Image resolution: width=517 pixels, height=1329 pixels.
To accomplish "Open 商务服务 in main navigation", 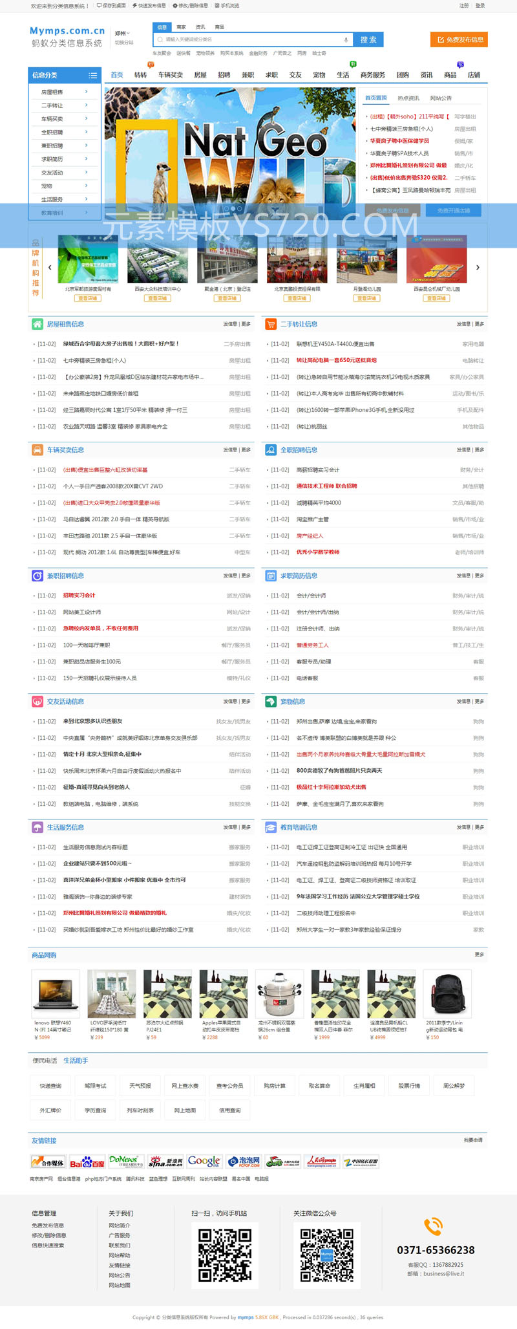I will (373, 75).
